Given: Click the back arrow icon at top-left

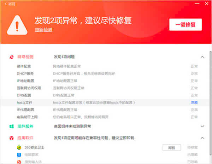Looking at the screenshot, I should [x=6, y=4].
